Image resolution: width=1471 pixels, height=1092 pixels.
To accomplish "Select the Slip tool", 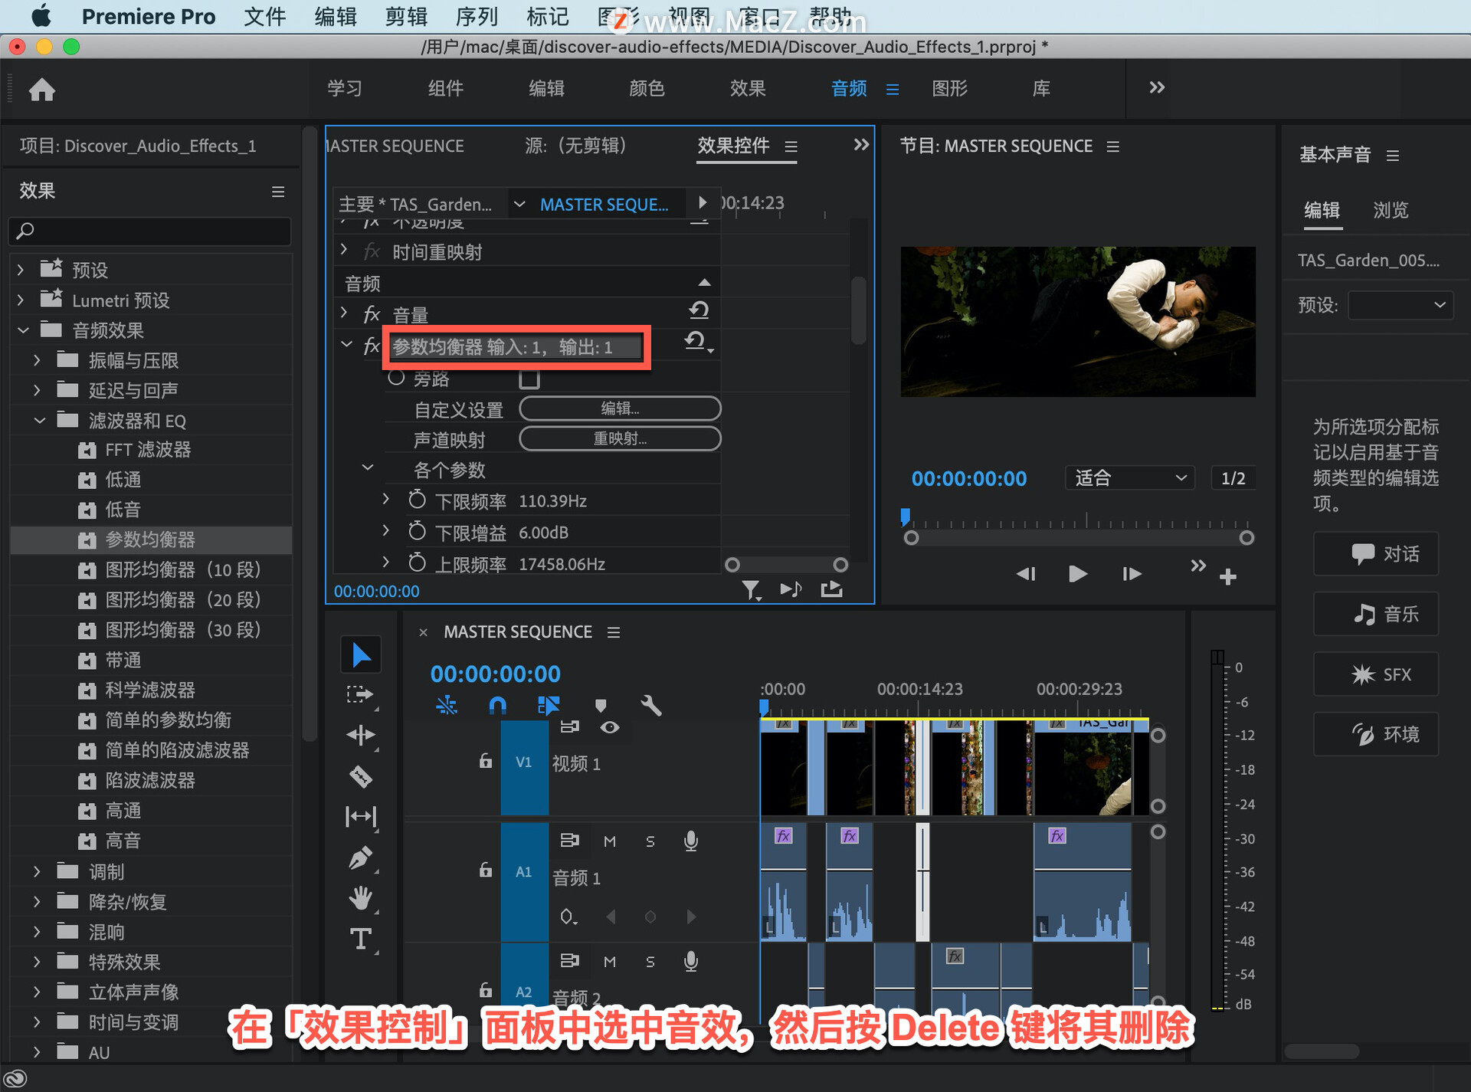I will tap(360, 817).
